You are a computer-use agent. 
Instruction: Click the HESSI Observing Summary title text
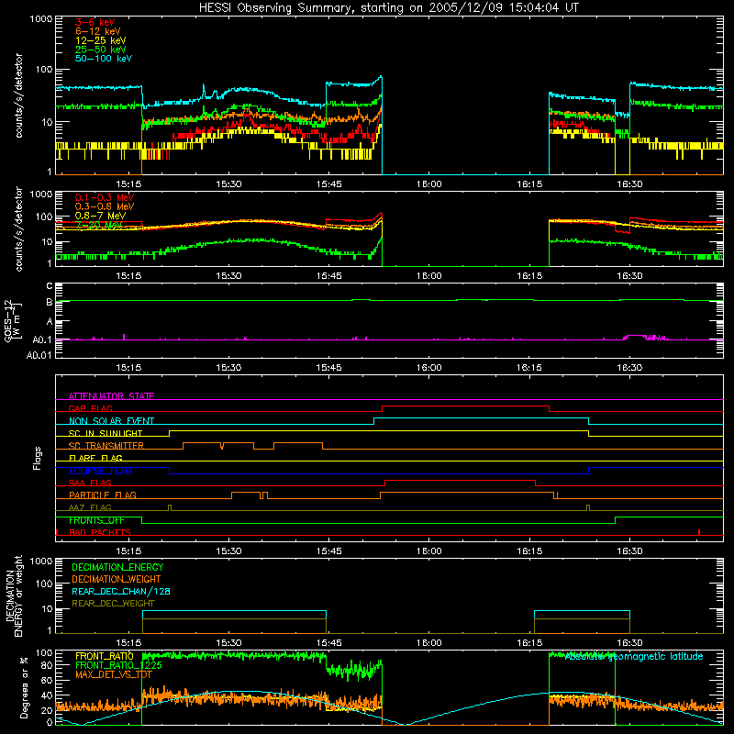point(389,8)
